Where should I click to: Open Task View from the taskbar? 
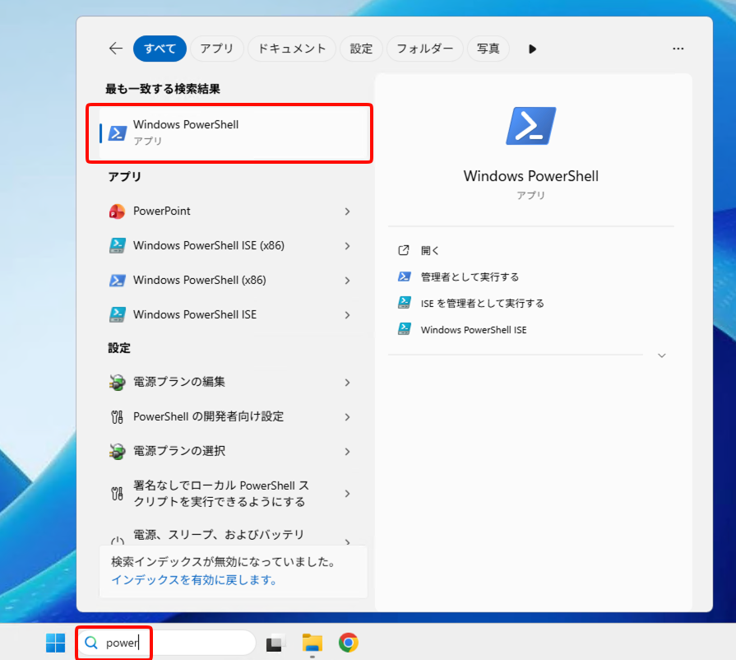pos(276,643)
